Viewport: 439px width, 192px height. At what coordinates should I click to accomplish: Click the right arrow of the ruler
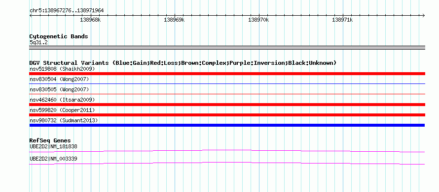[x=423, y=15]
